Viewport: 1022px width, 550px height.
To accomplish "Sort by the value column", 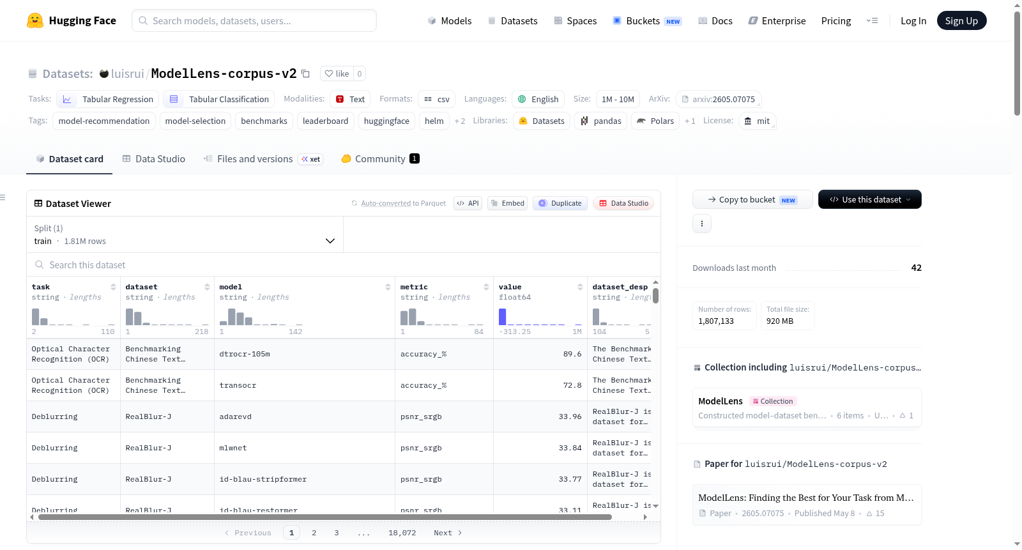I will click(x=580, y=287).
